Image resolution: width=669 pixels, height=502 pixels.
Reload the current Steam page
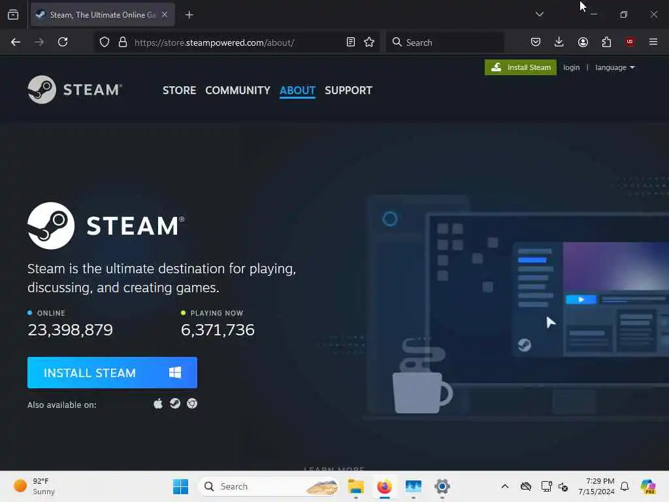(63, 42)
